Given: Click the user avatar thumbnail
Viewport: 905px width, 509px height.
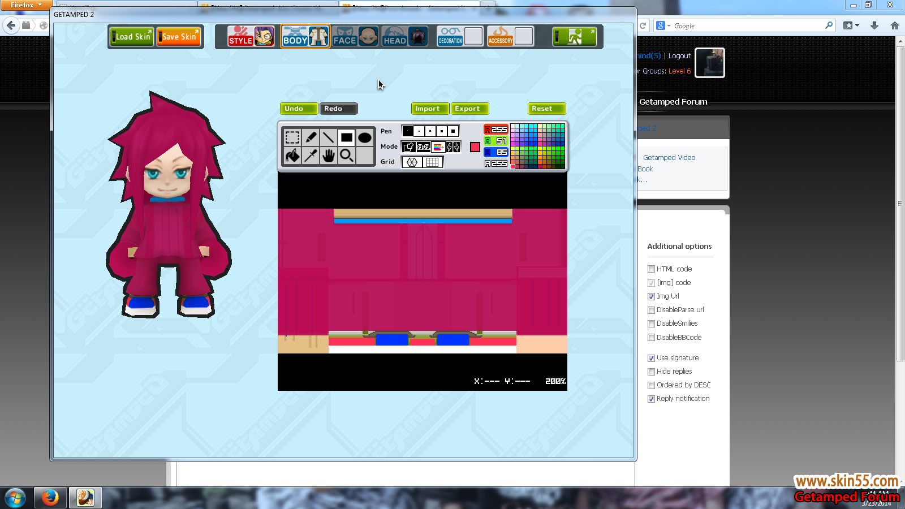Looking at the screenshot, I should click(710, 63).
